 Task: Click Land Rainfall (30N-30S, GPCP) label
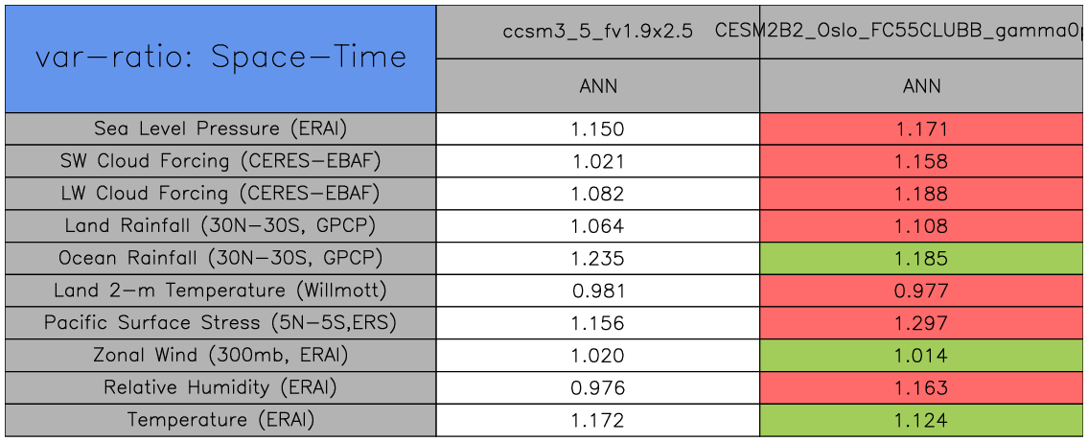coord(220,226)
